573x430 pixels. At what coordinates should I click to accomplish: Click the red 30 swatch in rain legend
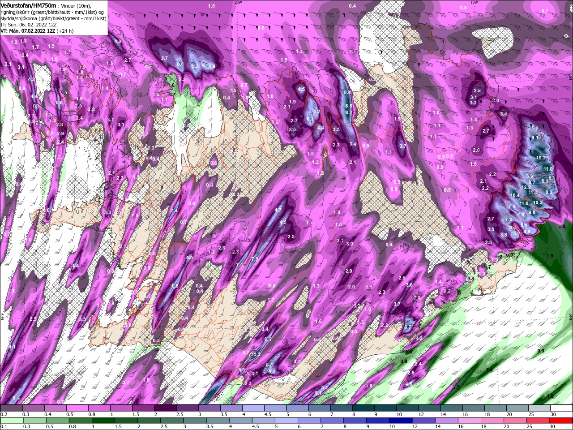(x=561, y=421)
